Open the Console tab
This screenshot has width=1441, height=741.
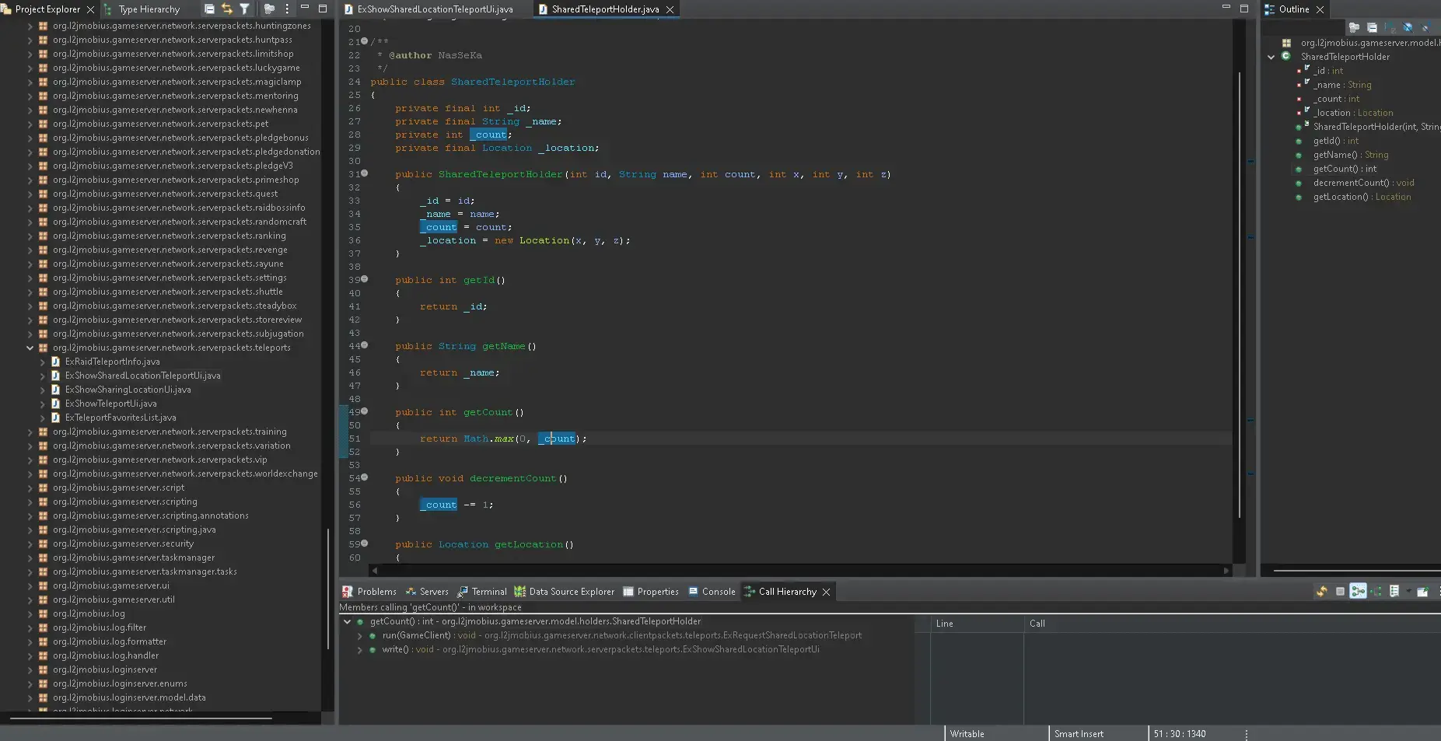pos(712,592)
